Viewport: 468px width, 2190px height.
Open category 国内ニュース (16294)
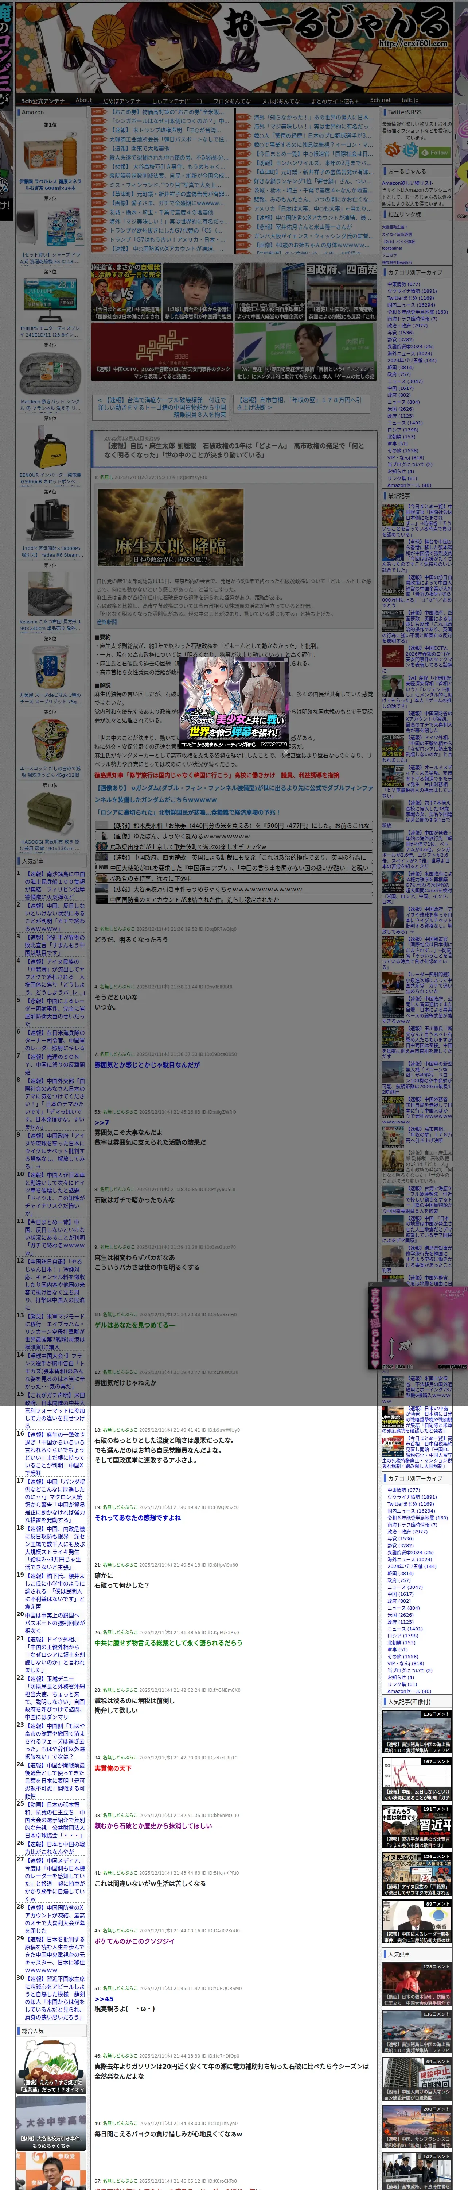tap(410, 304)
